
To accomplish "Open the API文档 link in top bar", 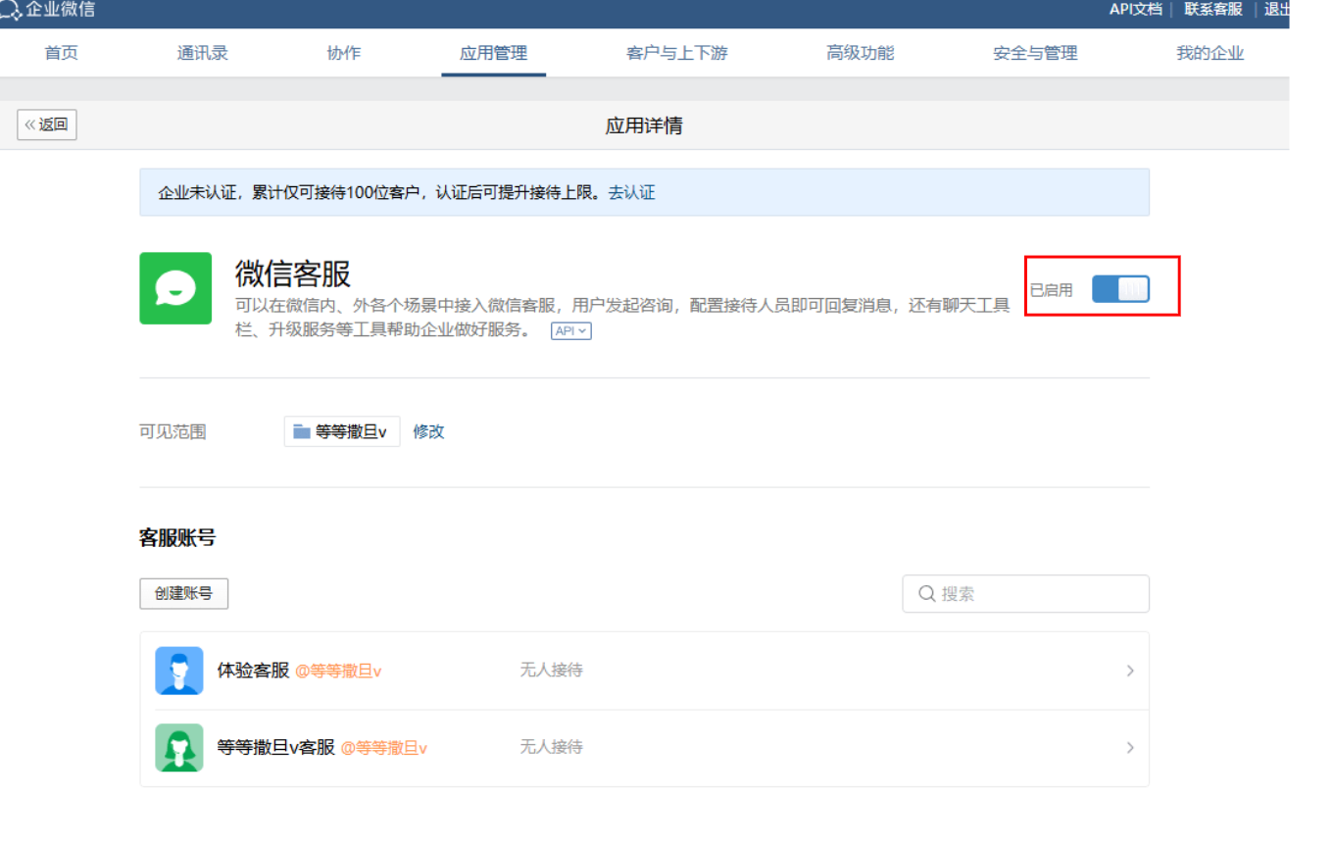I will tap(1135, 10).
